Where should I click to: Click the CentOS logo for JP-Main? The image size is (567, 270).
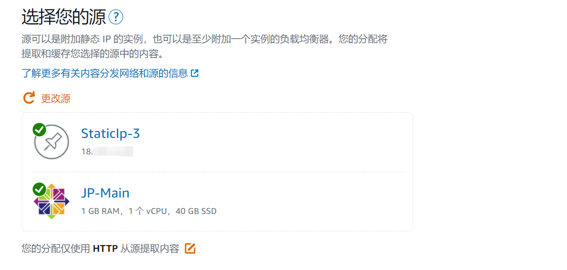pyautogui.click(x=52, y=201)
